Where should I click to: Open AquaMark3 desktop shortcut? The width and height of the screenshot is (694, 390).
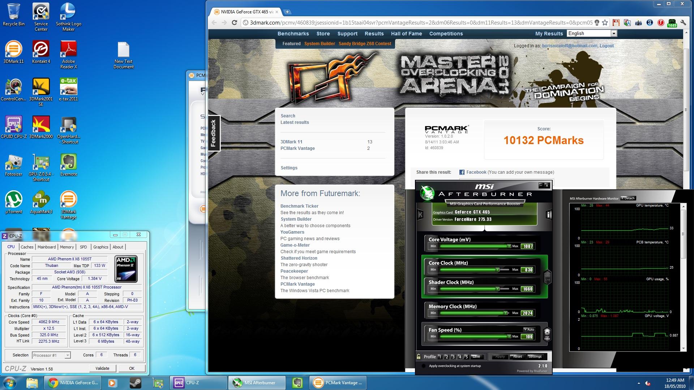click(x=41, y=203)
